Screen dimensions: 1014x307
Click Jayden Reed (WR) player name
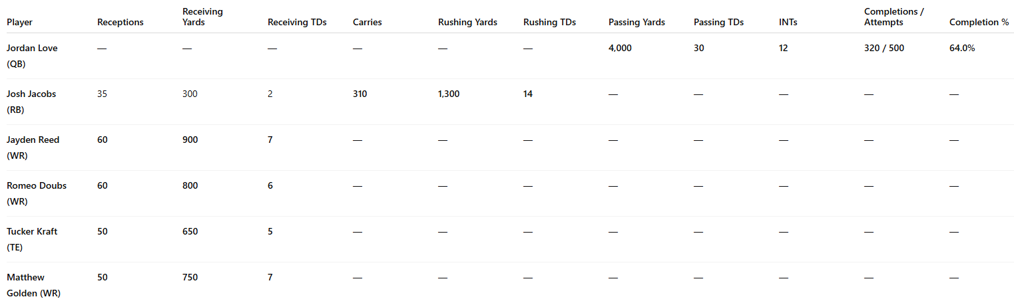[33, 148]
